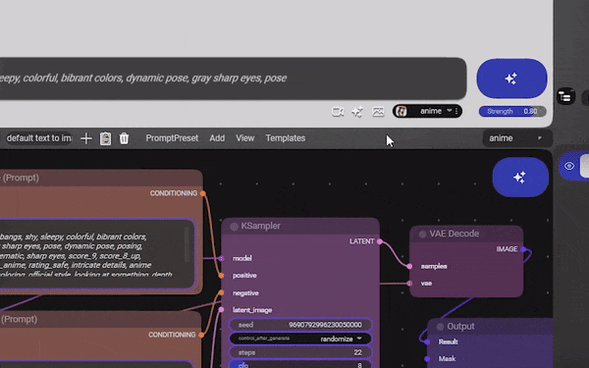Screen dimensions: 589x368
Task: Click the KSampler node collapse dot
Action: (234, 227)
